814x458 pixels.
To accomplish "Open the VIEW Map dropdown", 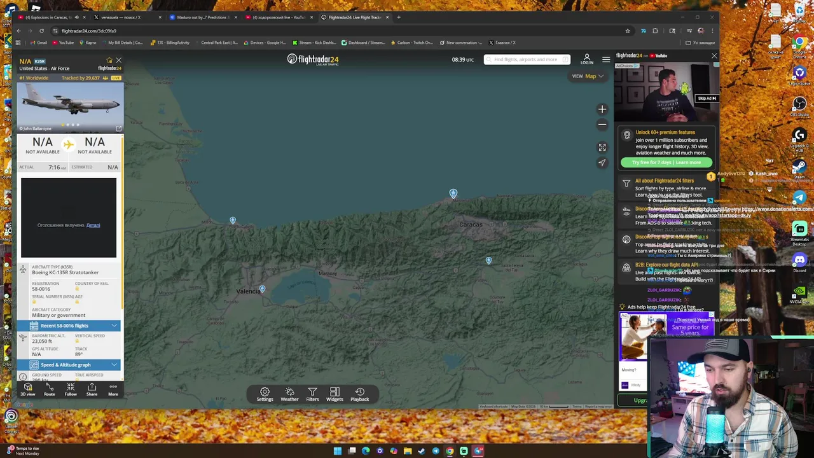I will [x=588, y=76].
